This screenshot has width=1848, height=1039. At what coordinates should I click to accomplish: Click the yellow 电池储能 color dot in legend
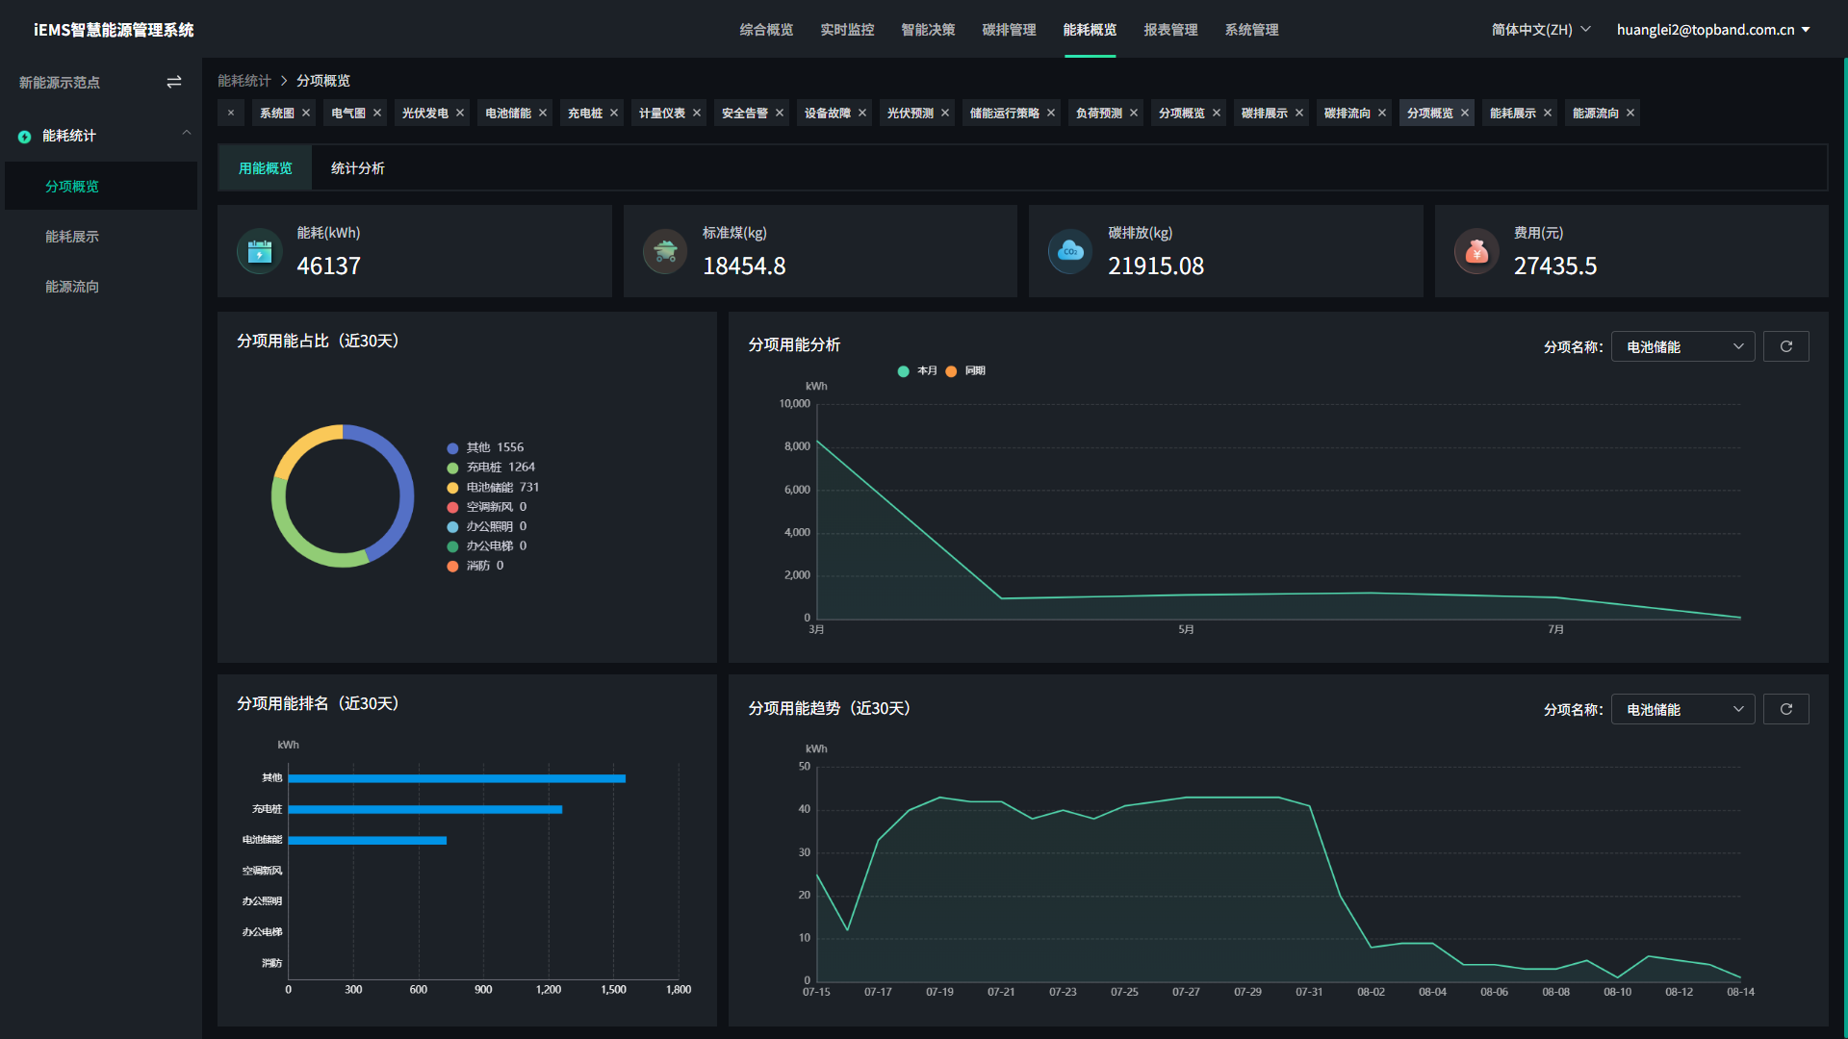[x=452, y=487]
